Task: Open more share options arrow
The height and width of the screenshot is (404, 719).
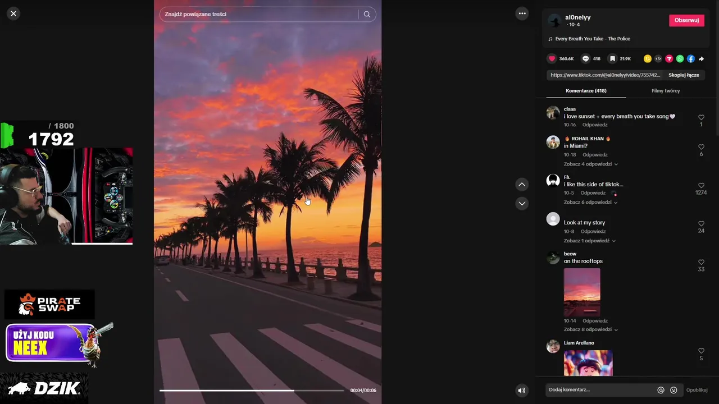Action: [701, 58]
